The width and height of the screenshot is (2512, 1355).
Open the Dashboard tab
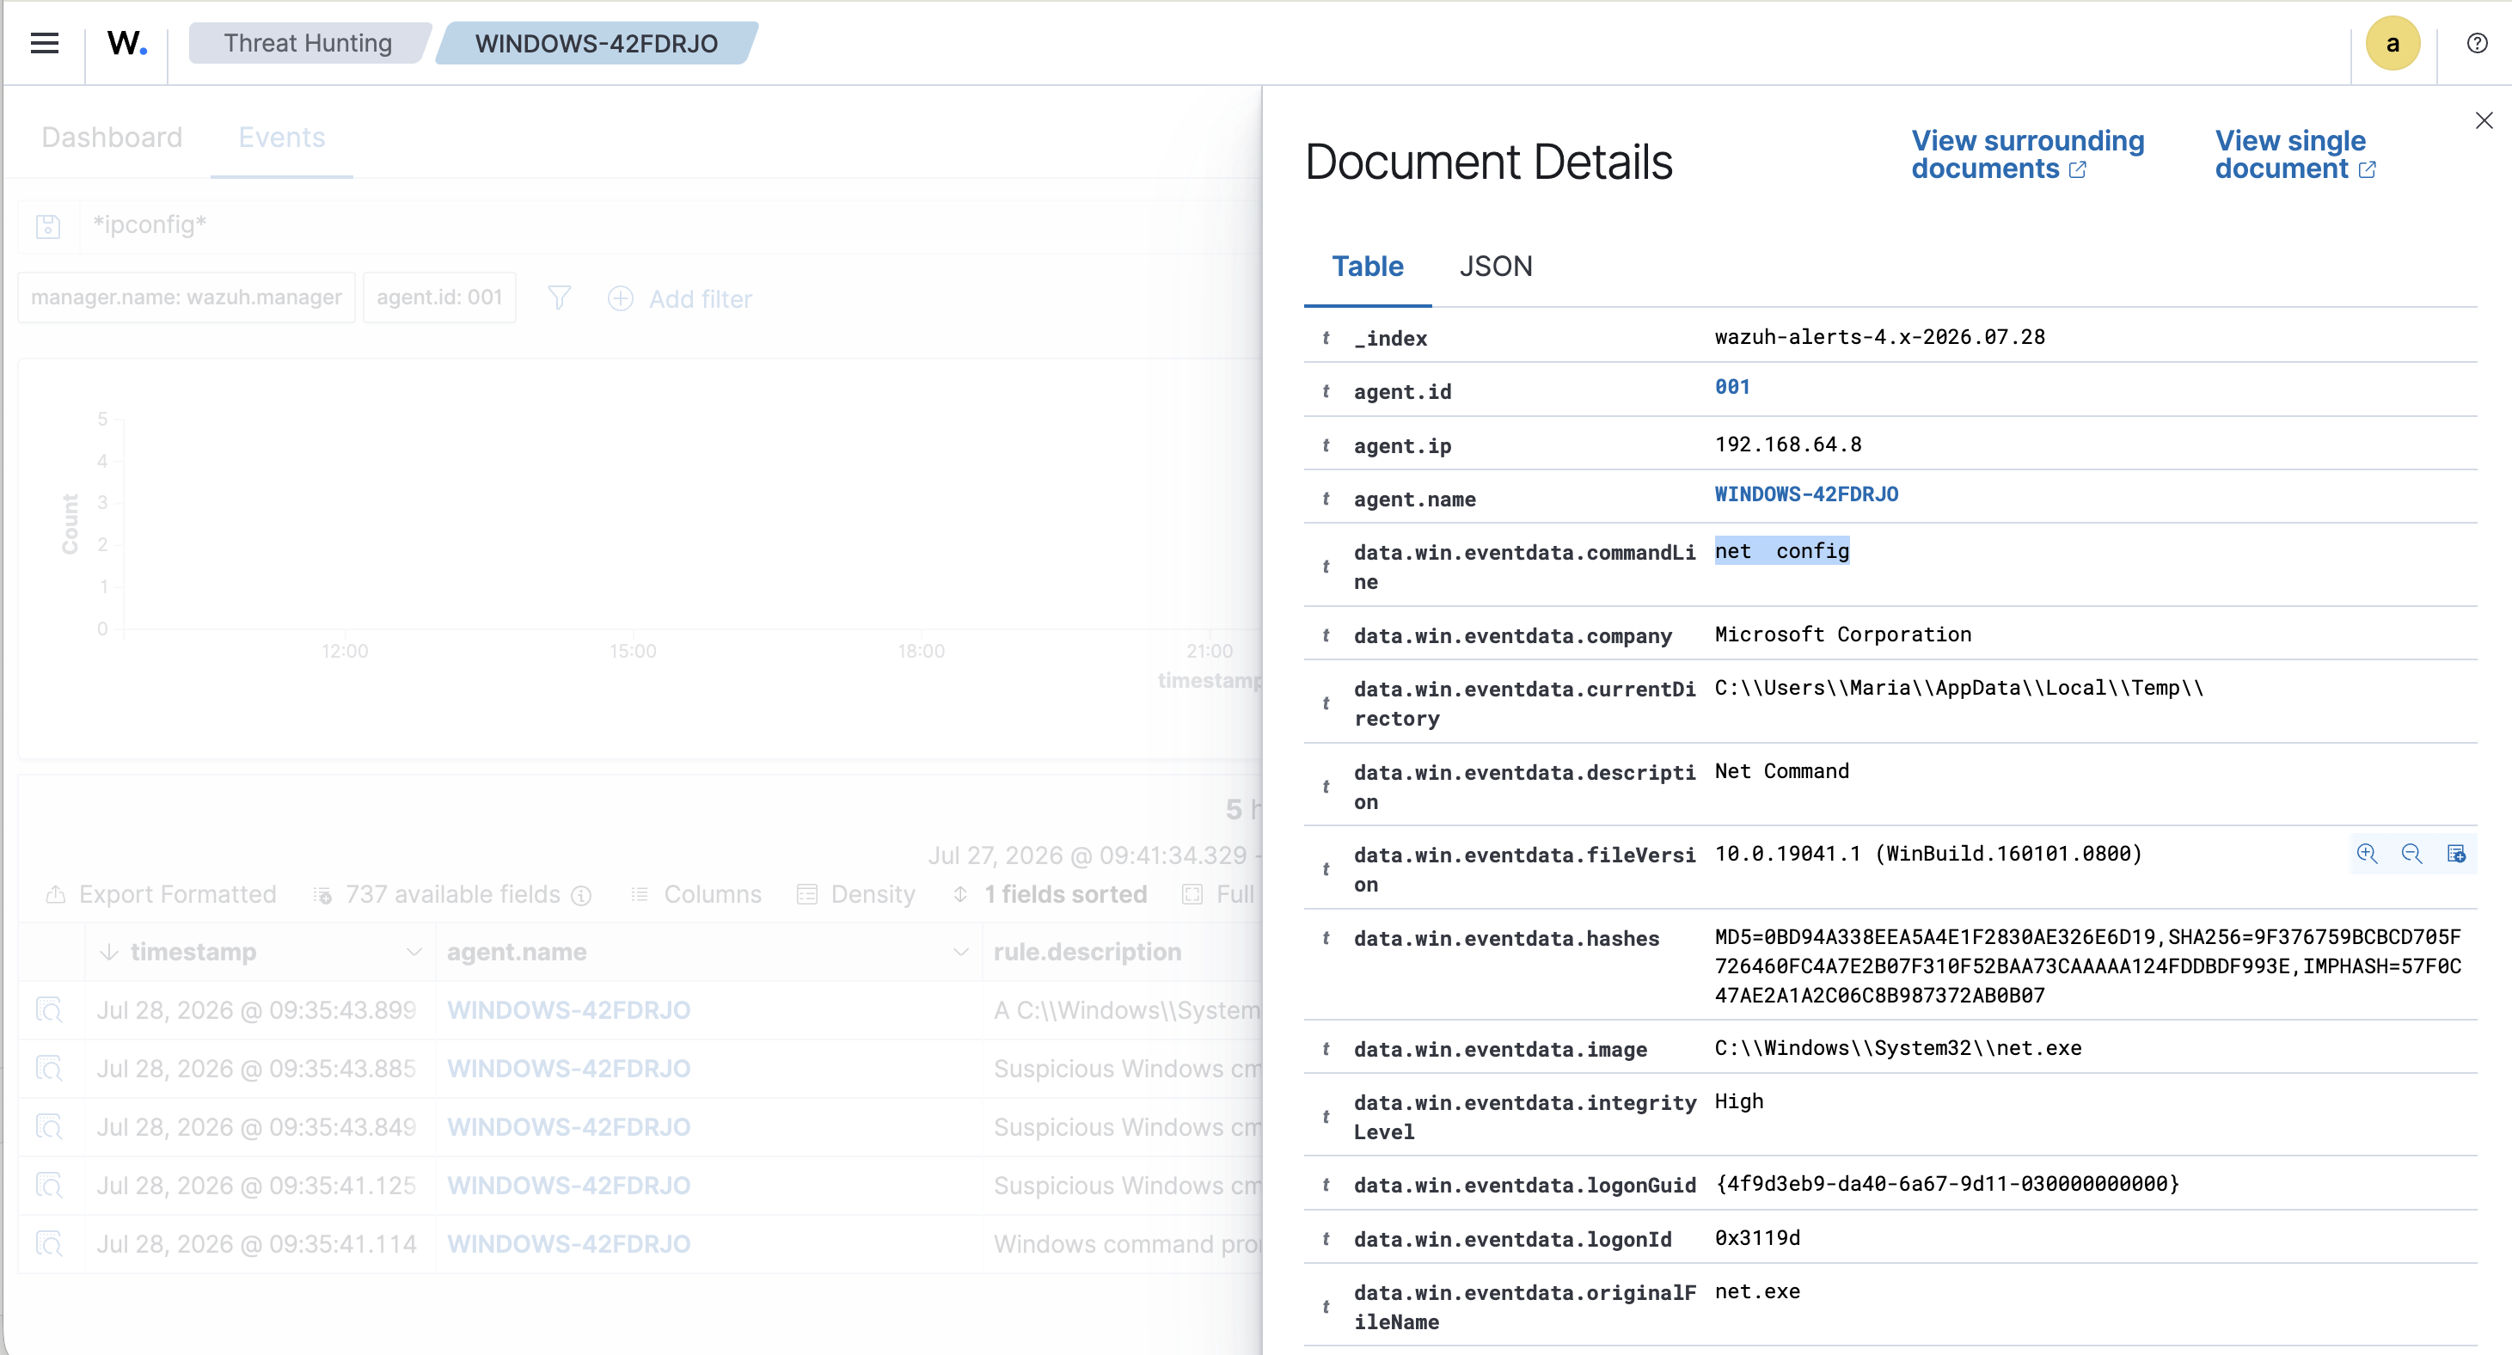(x=112, y=138)
